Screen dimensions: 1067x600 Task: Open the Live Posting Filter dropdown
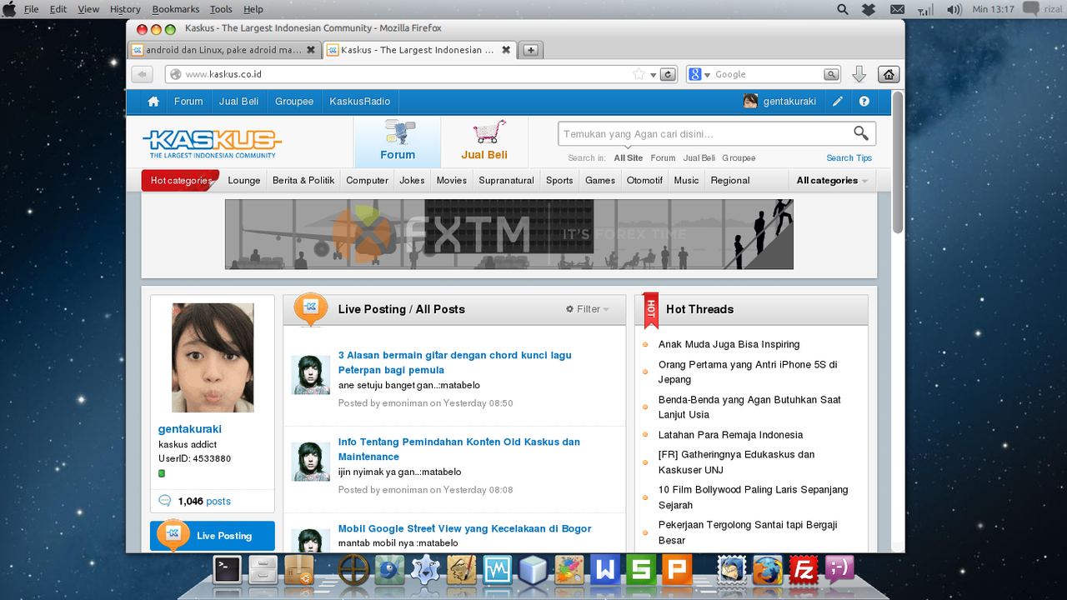(588, 309)
